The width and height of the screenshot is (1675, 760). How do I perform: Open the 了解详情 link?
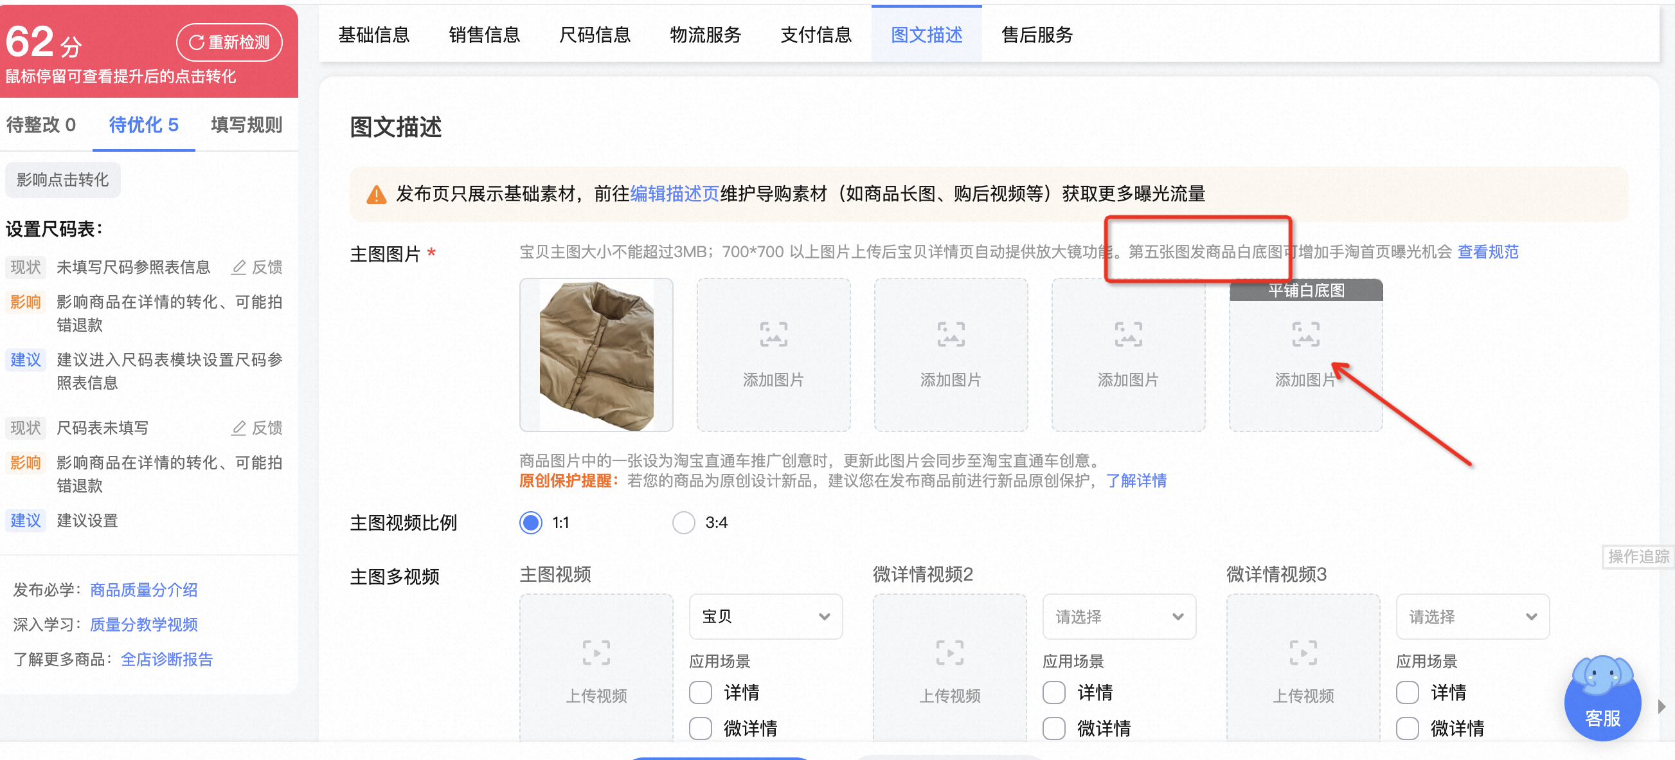coord(1136,481)
